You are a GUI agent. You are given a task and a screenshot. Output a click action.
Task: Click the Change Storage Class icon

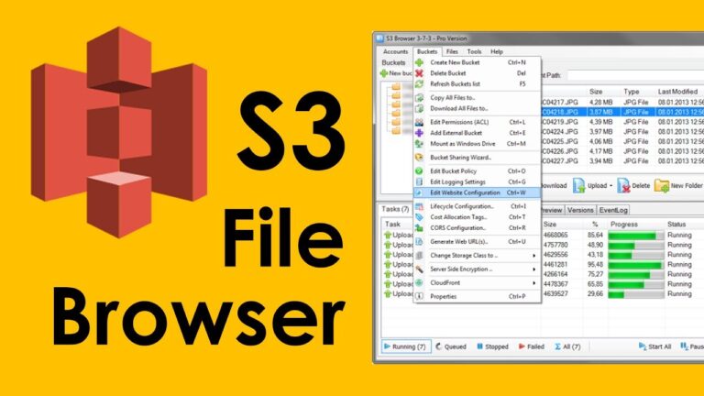click(x=419, y=256)
